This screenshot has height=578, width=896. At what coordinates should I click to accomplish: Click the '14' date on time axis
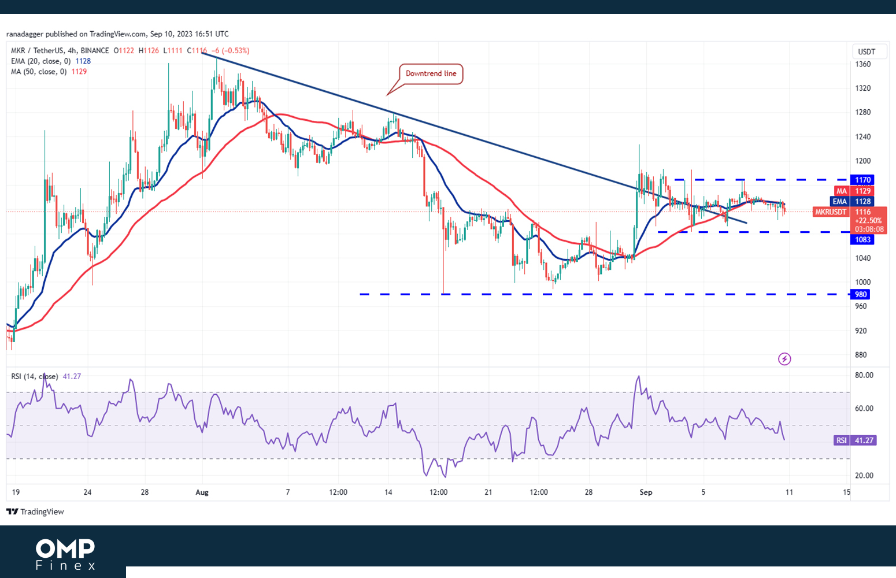pyautogui.click(x=388, y=492)
